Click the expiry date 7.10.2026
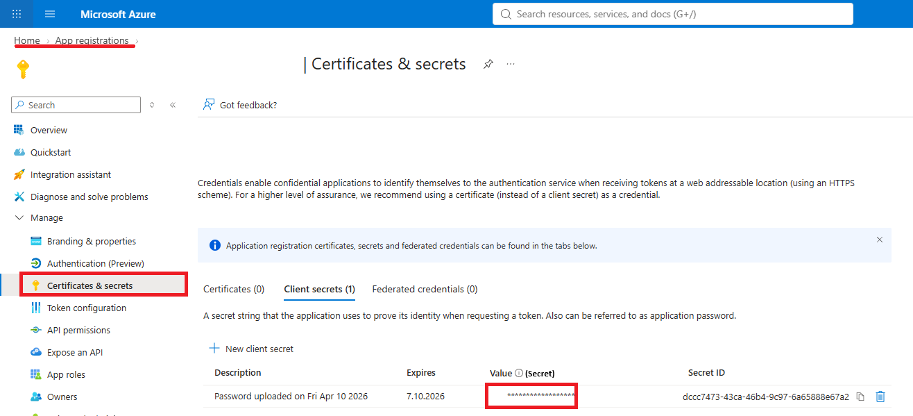The height and width of the screenshot is (416, 913). 425,397
